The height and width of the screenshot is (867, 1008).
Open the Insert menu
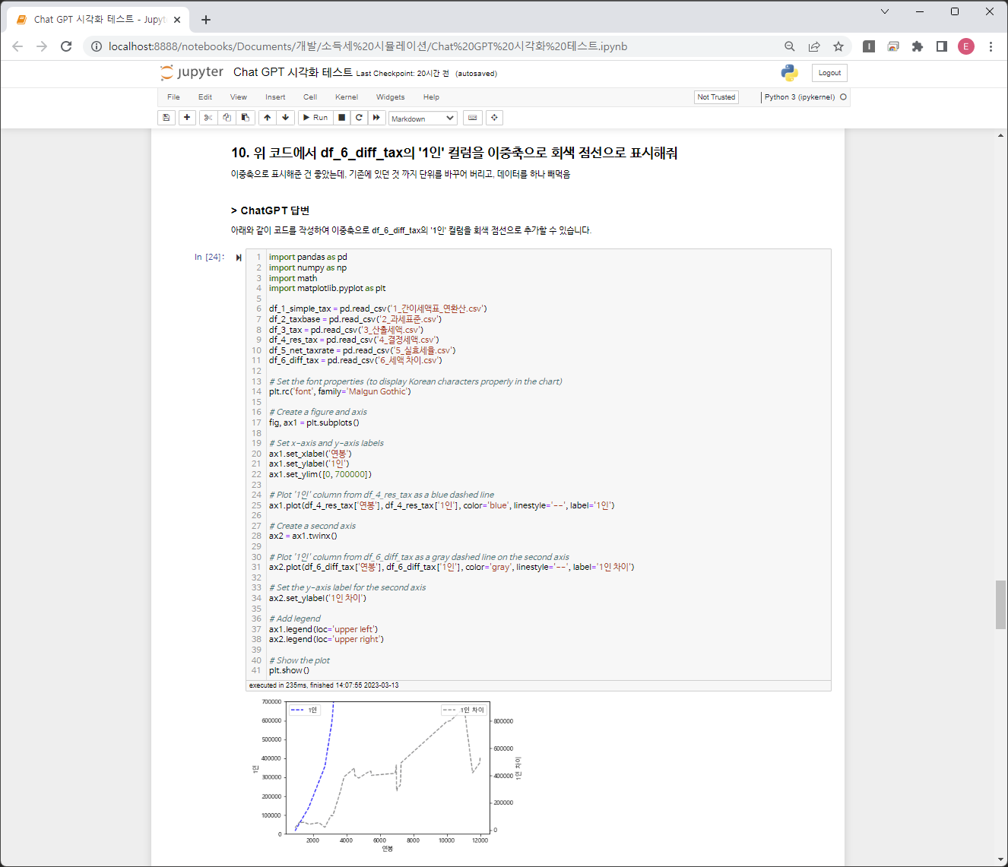click(x=275, y=97)
